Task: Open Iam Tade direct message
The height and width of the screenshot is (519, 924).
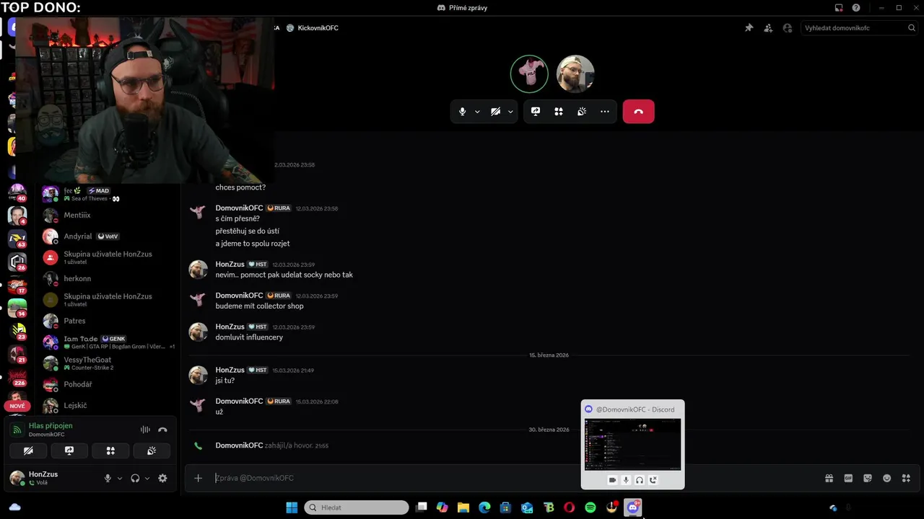Action: (108, 342)
